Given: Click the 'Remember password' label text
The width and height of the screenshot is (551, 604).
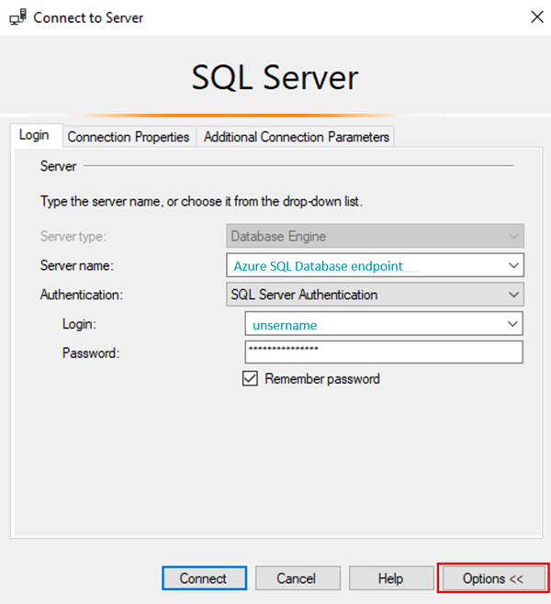Looking at the screenshot, I should (322, 379).
